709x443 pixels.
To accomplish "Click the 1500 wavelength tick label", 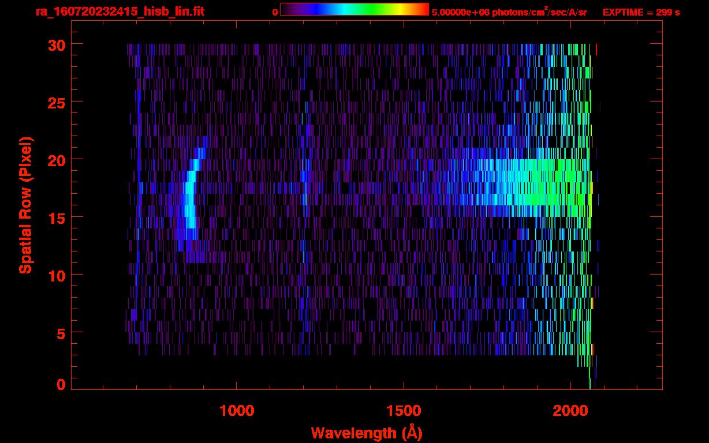I will tap(403, 411).
